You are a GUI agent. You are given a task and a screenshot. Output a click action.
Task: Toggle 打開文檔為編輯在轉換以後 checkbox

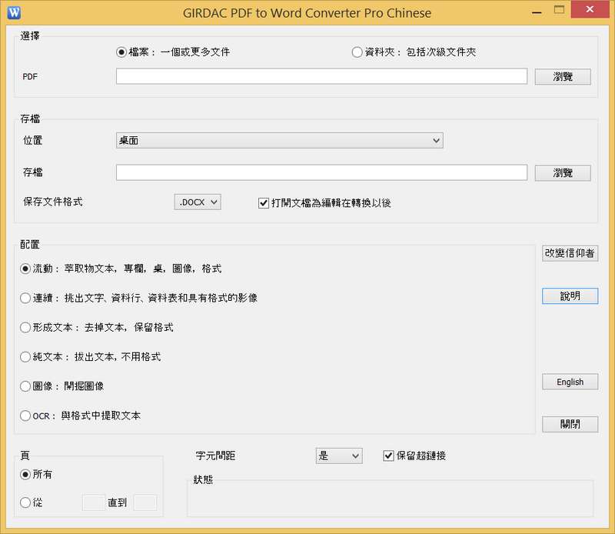264,203
